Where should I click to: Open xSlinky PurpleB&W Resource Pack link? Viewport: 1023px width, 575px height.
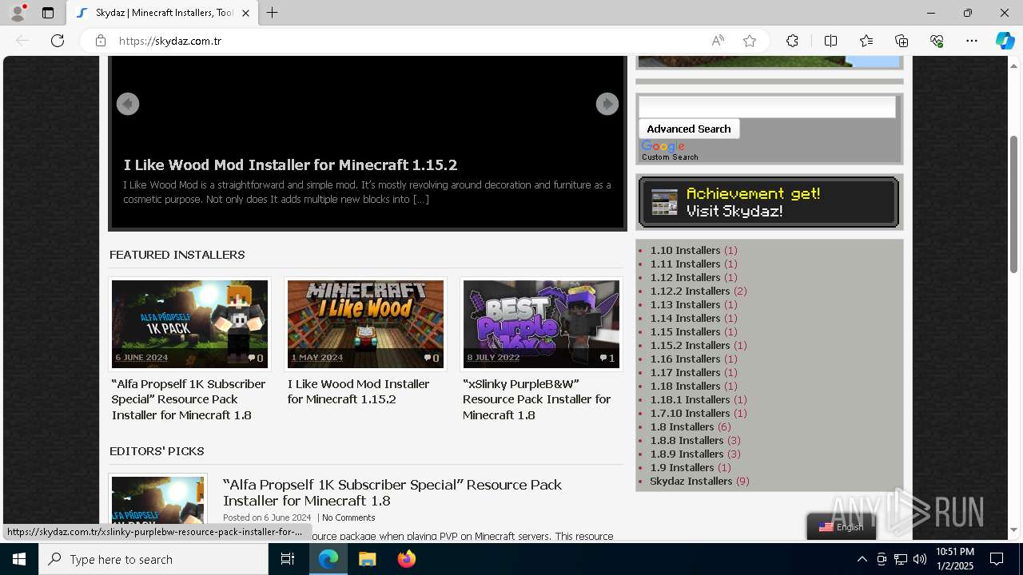coord(536,399)
